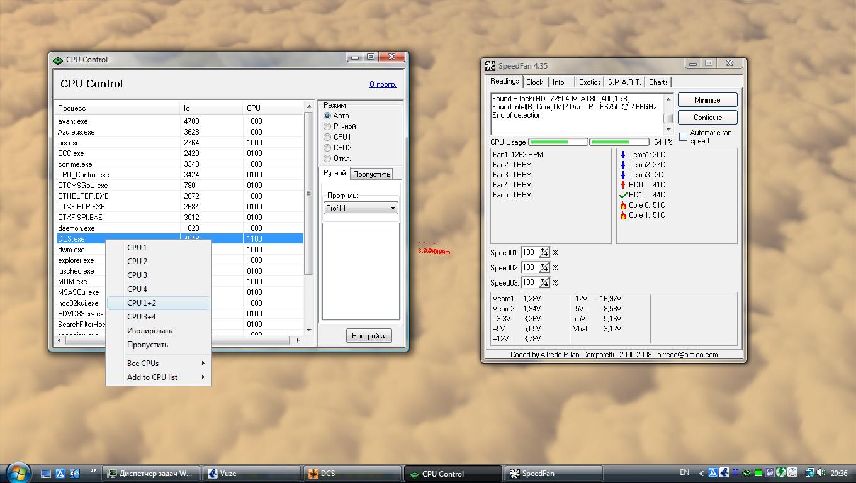Click the Speed01 value input field
Screen dimensions: 856x483
coord(529,252)
